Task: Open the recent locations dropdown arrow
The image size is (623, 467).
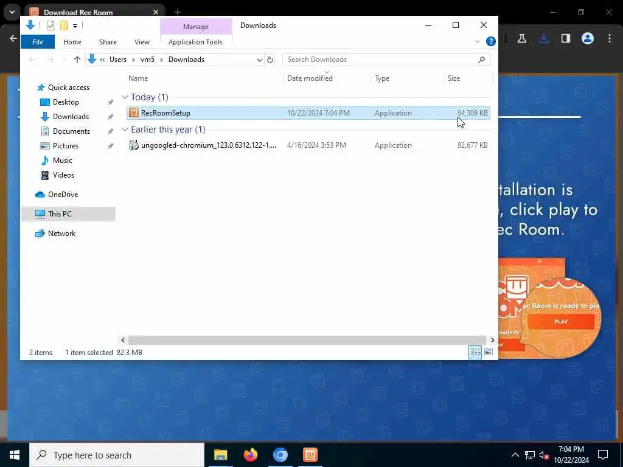Action: point(64,60)
